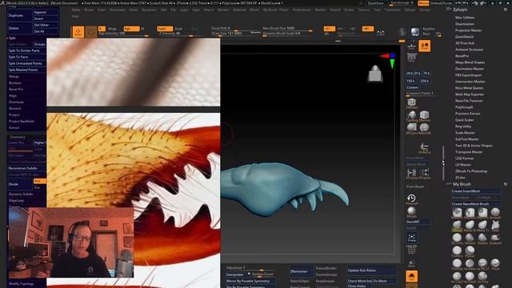Click the My Brush palette dock icon
Image resolution: width=512 pixels, height=288 pixels.
click(505, 184)
